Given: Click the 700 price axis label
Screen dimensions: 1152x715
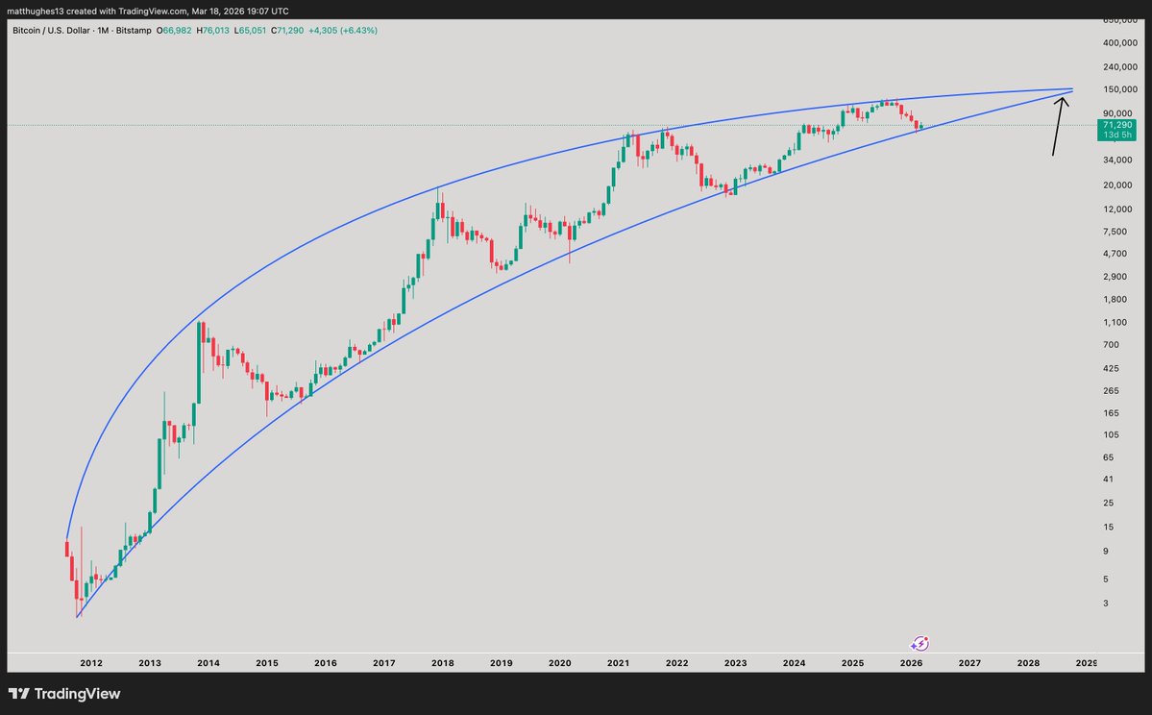Looking at the screenshot, I should pos(1111,345).
